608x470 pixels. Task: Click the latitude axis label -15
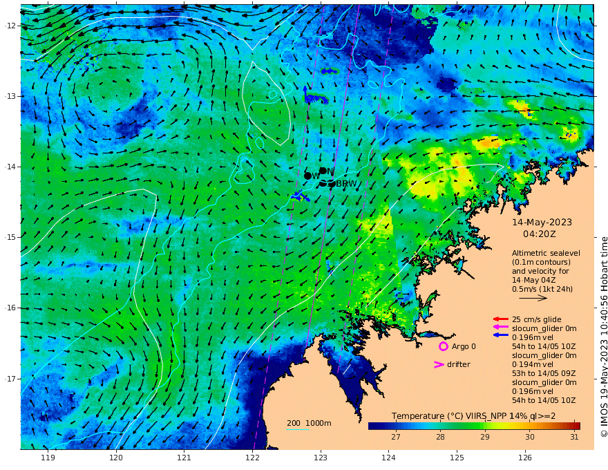coord(9,237)
